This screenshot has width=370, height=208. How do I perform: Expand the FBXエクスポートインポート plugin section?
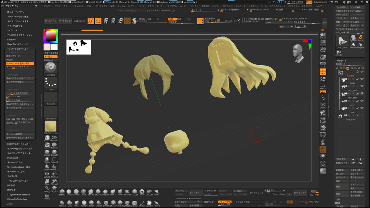click(20, 144)
